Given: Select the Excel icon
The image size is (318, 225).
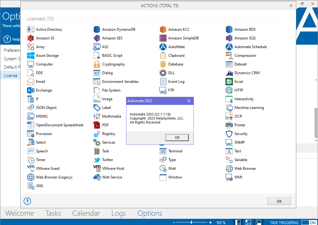Looking at the screenshot, I should 229,82.
